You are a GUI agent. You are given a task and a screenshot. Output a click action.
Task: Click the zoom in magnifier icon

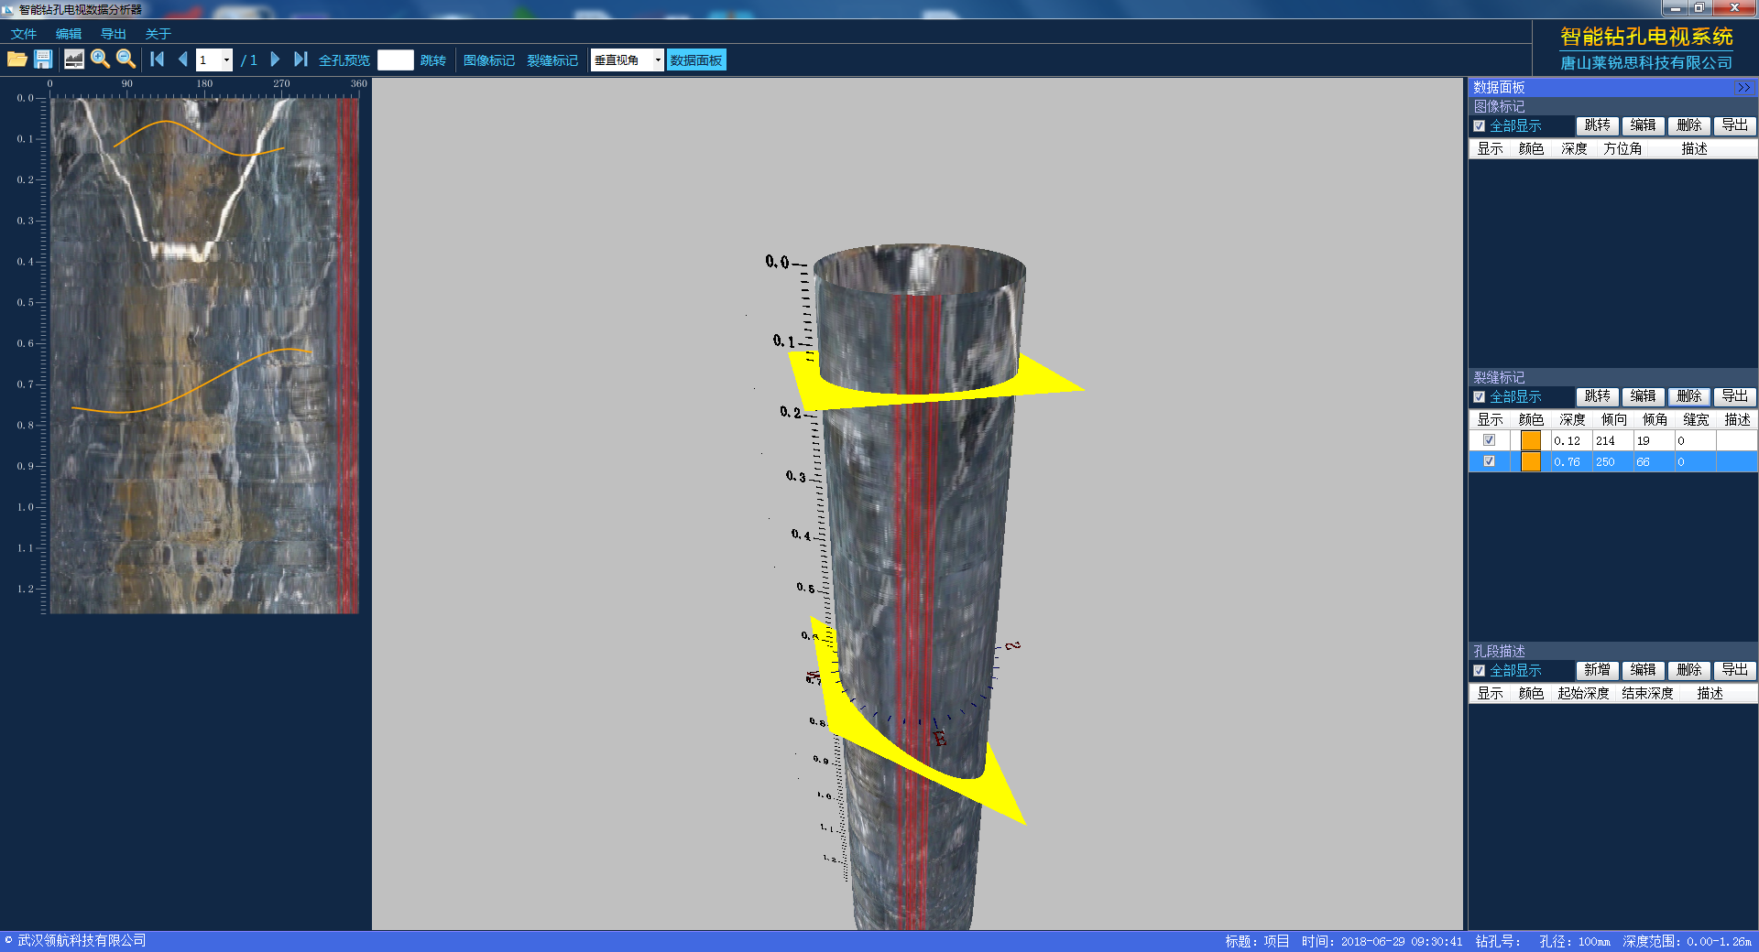(x=100, y=59)
